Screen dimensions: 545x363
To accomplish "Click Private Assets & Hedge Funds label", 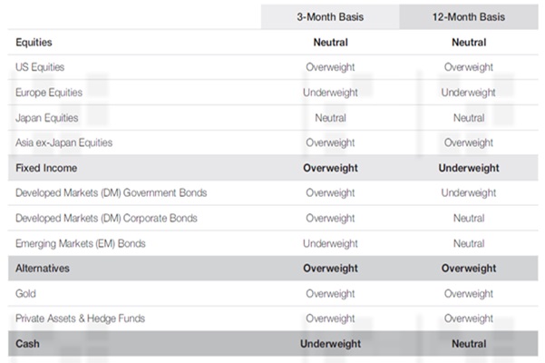I will click(x=81, y=319).
